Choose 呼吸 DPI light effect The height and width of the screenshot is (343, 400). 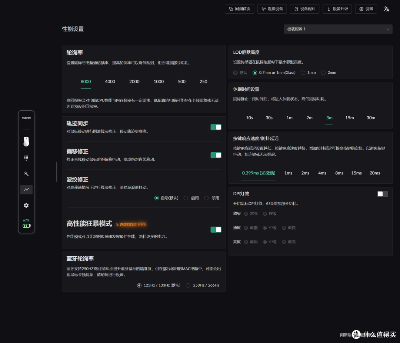pos(270,214)
